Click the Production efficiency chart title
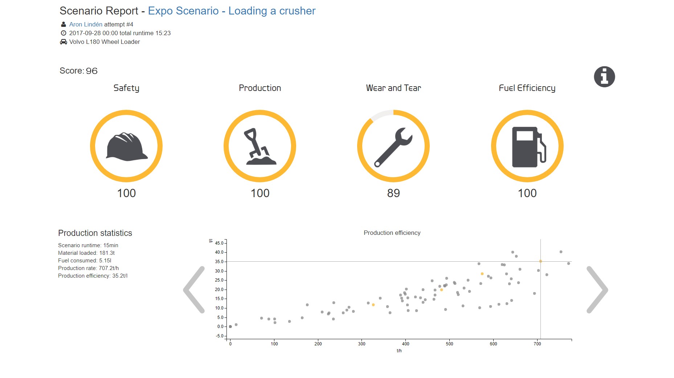The height and width of the screenshot is (378, 674). click(x=392, y=233)
